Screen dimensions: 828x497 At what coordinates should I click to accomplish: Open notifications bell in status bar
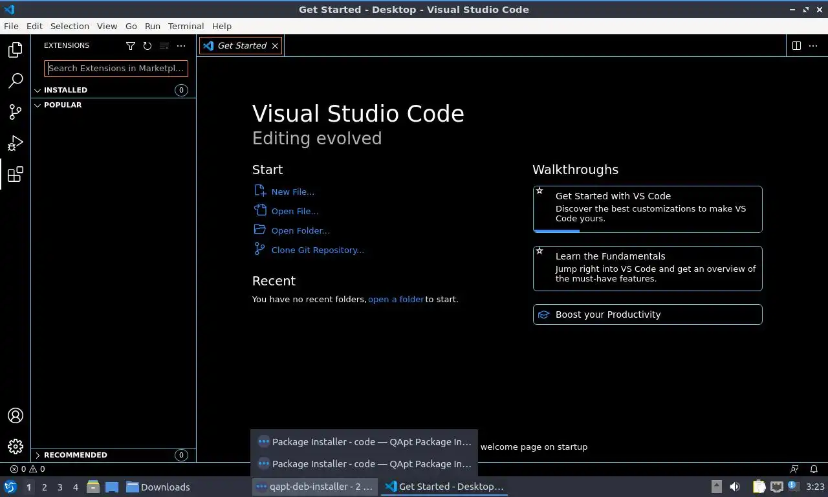point(814,469)
